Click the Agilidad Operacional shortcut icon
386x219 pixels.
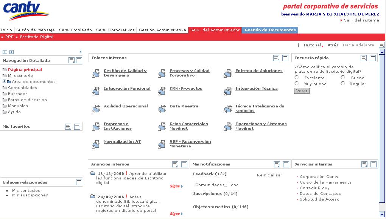(x=96, y=109)
